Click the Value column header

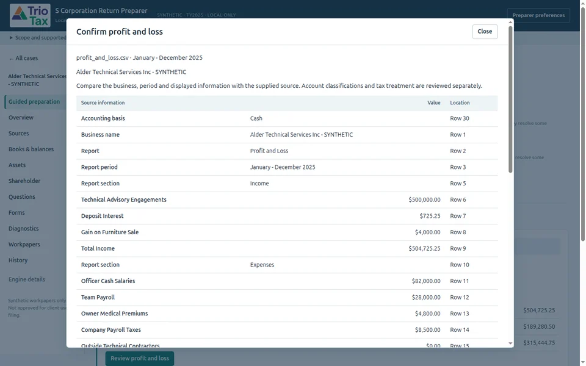coord(434,102)
